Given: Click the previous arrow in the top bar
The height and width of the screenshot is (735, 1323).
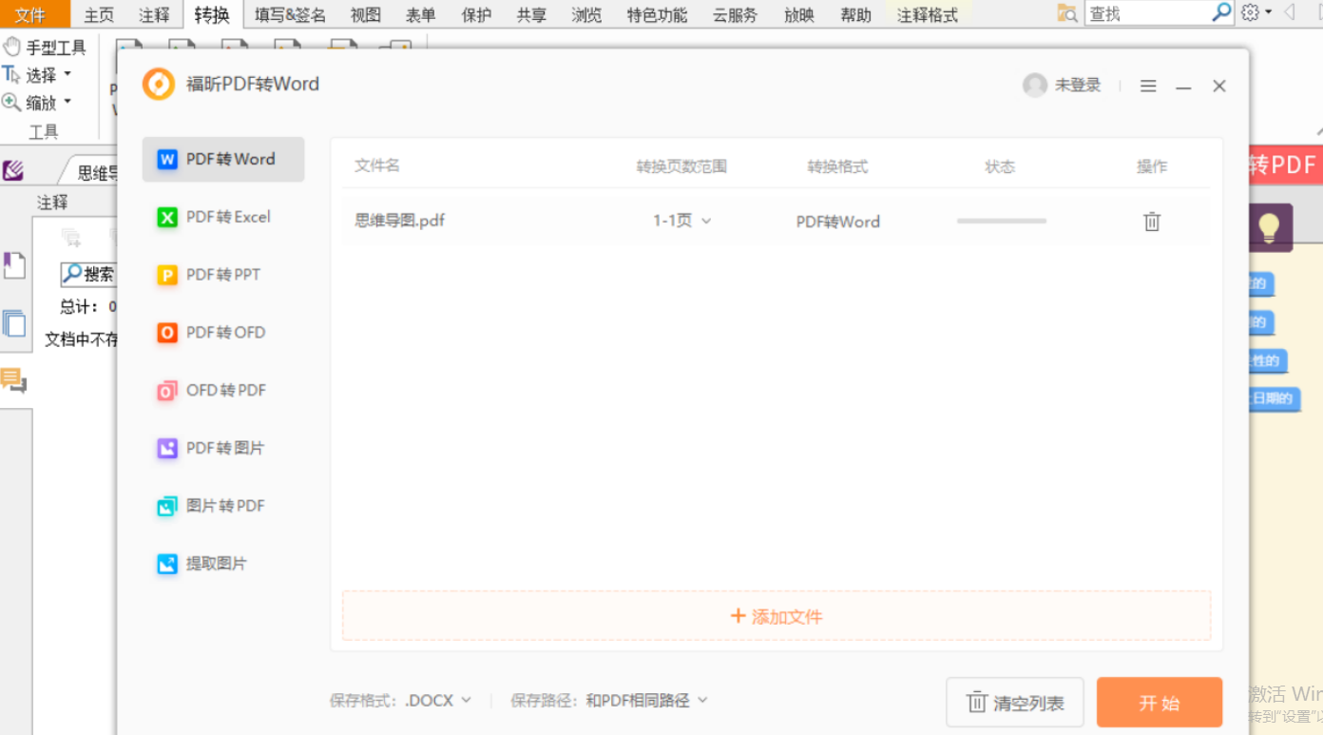Looking at the screenshot, I should 1290,12.
